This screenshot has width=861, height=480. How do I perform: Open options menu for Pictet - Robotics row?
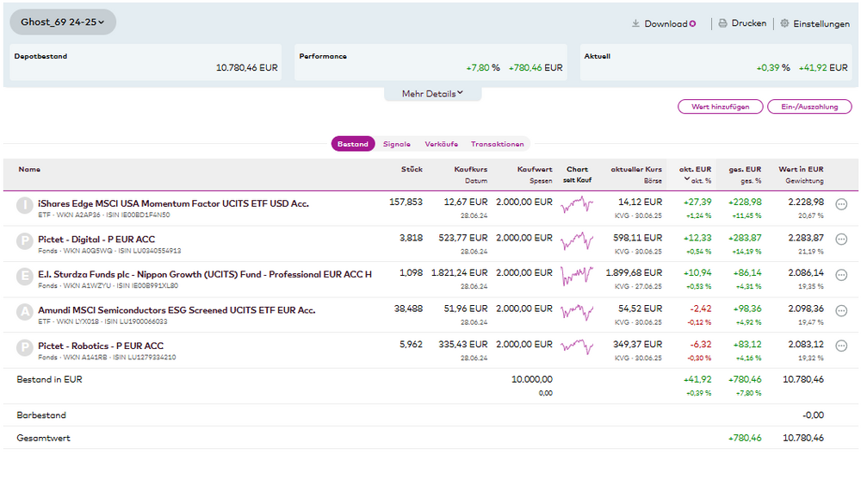coord(841,346)
